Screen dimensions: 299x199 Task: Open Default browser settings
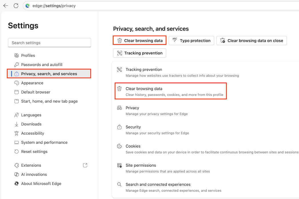coord(36,92)
